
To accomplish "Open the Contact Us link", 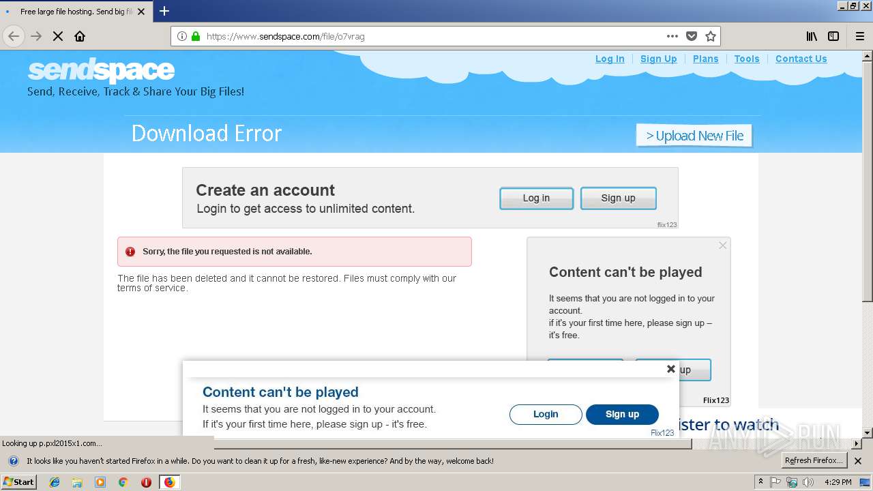I will click(x=801, y=59).
